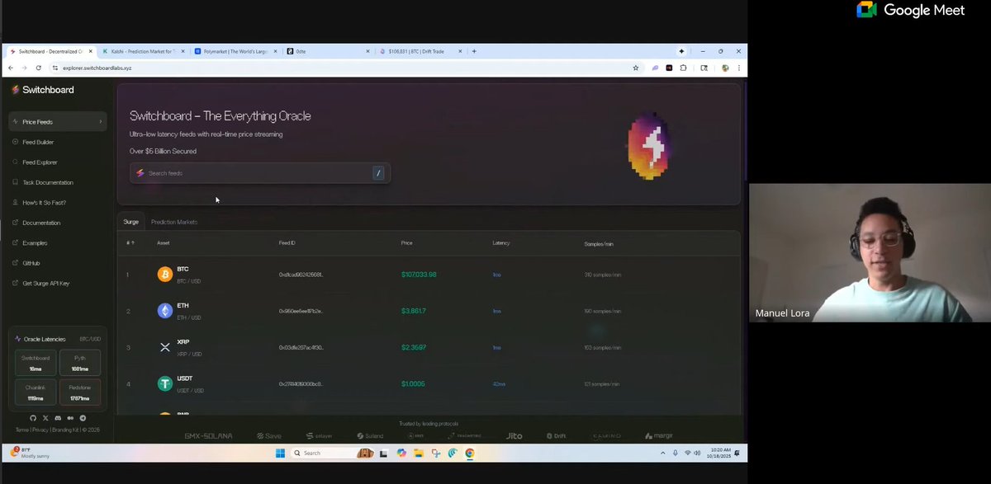The image size is (991, 484).
Task: Click the Google Meet logo
Action: pos(911,10)
